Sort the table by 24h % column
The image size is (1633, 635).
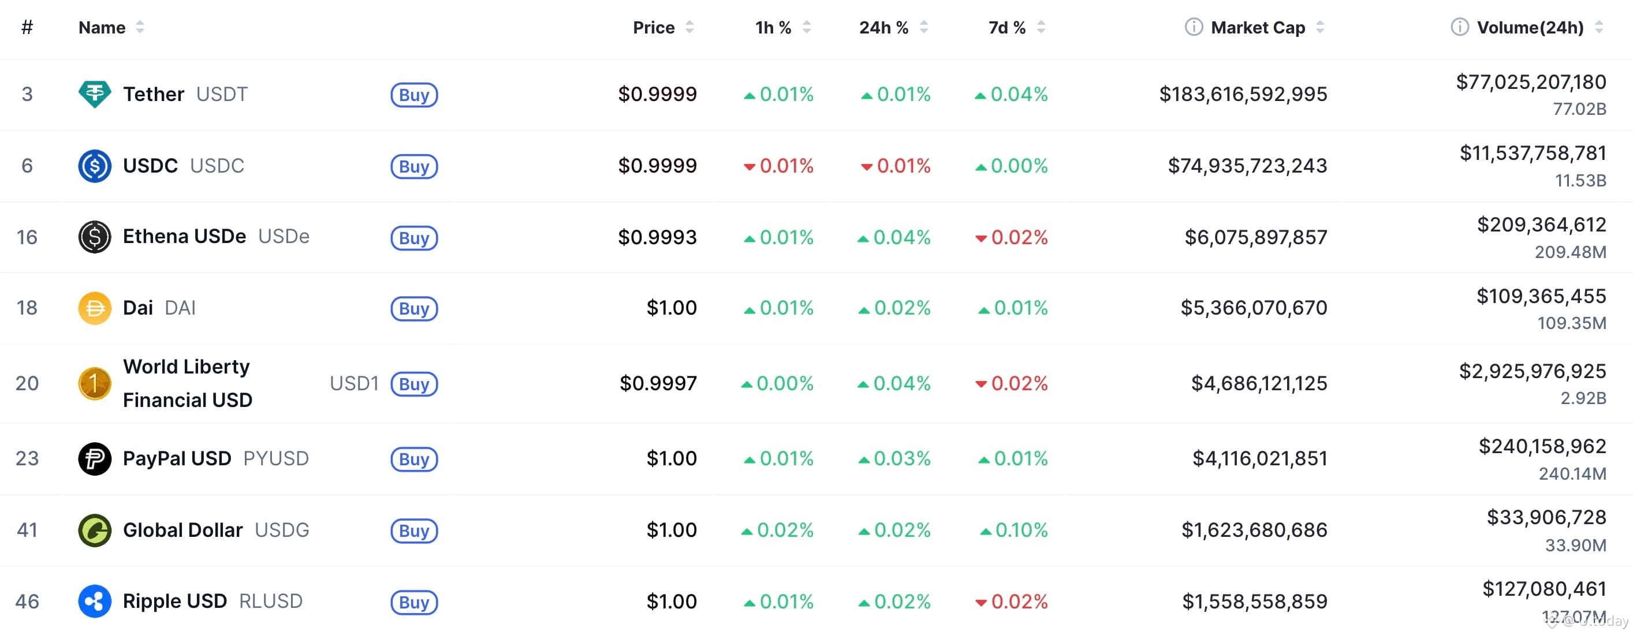coord(925,27)
